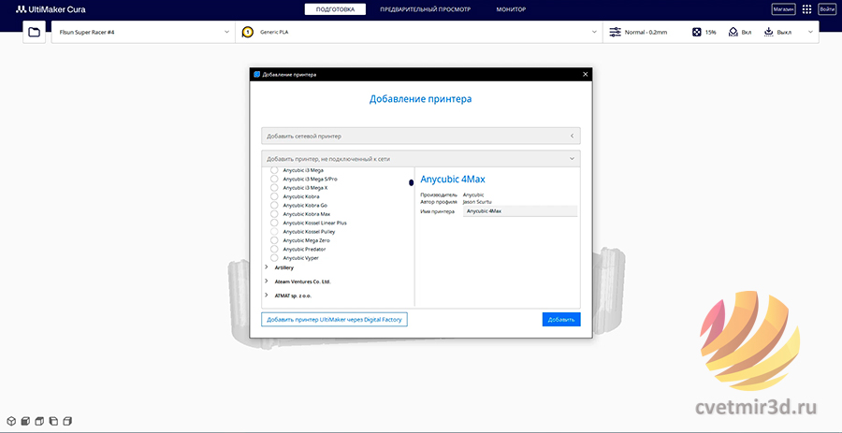Choose the Anycubic Kobra radio button
This screenshot has width=842, height=433.
274,196
